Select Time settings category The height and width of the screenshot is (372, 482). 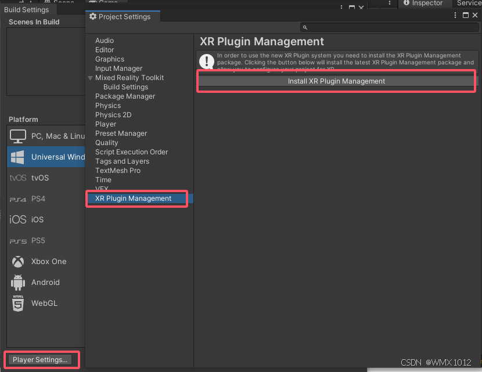coord(103,180)
